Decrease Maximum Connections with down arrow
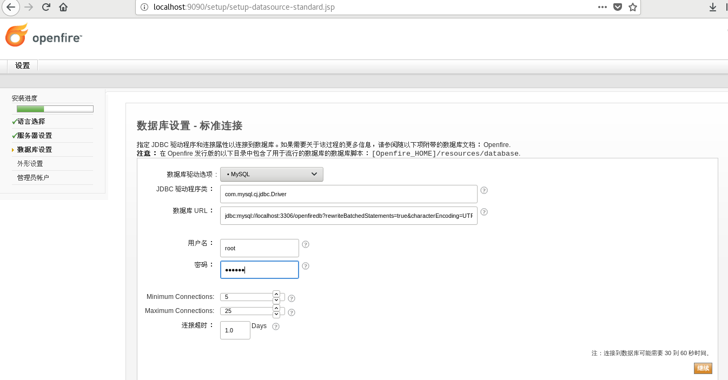 [x=276, y=314]
